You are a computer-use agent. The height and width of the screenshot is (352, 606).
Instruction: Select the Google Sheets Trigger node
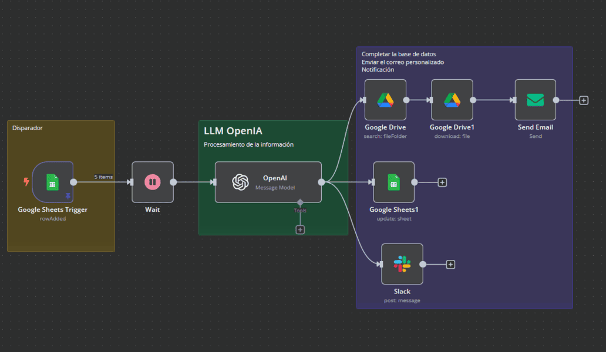point(53,182)
